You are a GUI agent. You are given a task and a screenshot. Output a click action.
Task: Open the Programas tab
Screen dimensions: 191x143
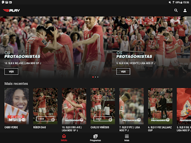(95, 138)
